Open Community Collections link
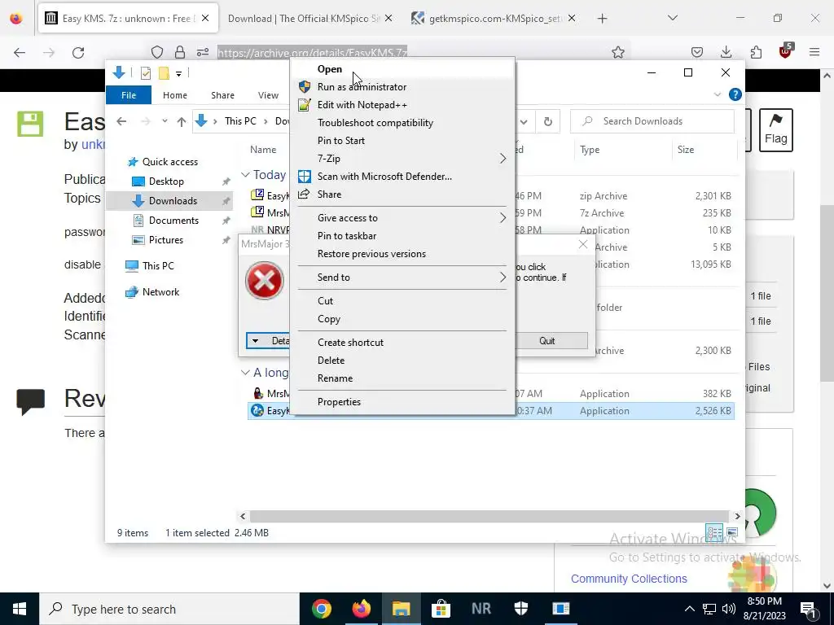This screenshot has height=625, width=834. [629, 579]
